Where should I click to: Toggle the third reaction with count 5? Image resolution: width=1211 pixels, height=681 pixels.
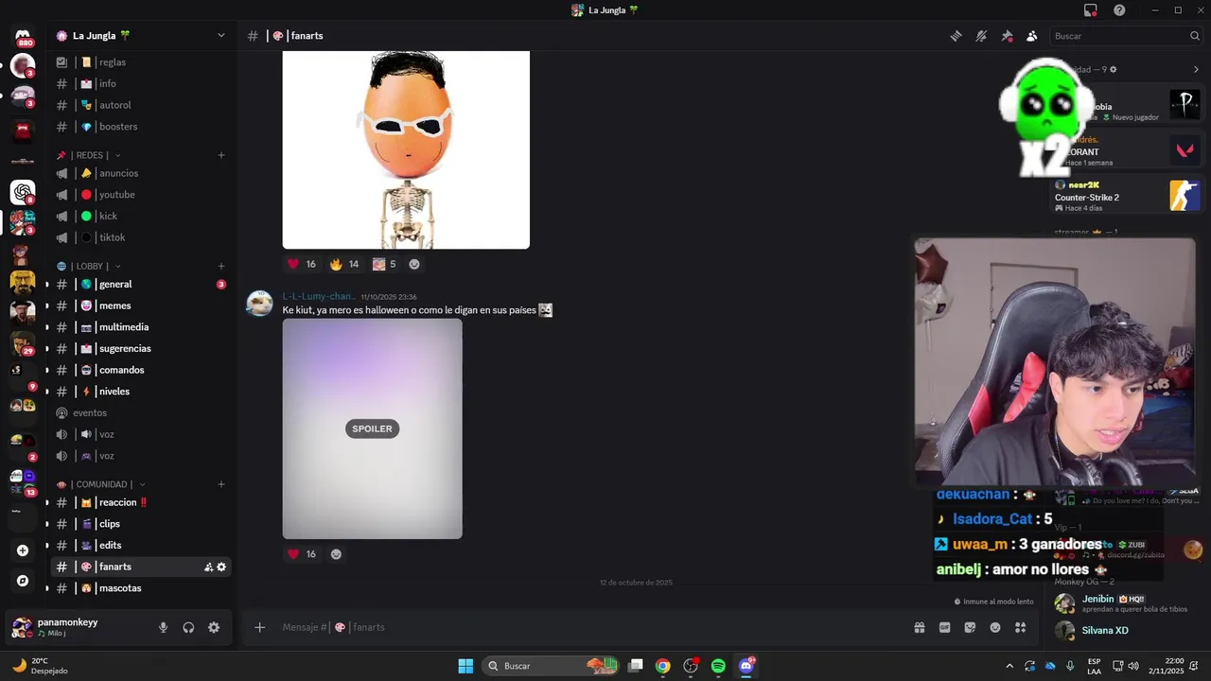(384, 264)
